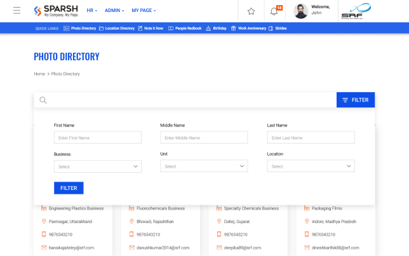409x256 pixels.
Task: Click the First Name input field
Action: click(97, 137)
